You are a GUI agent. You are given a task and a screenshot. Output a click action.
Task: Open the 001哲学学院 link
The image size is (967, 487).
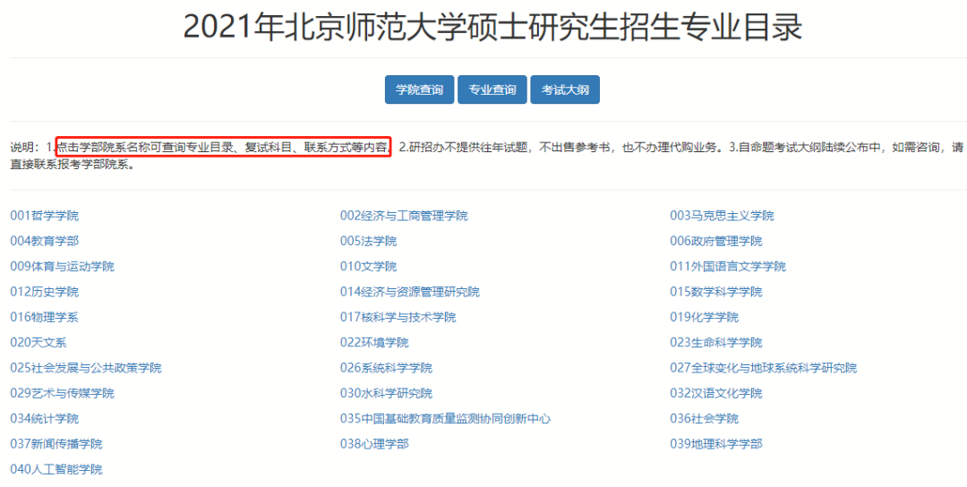click(45, 216)
